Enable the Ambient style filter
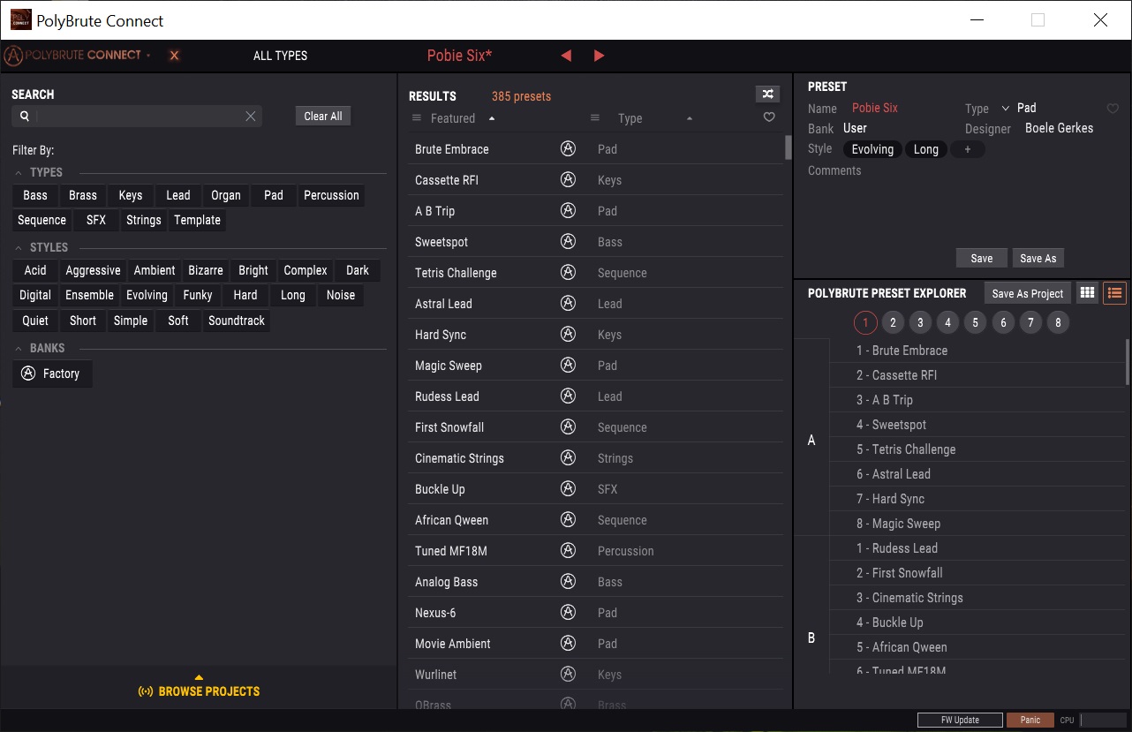The width and height of the screenshot is (1132, 732). tap(154, 270)
